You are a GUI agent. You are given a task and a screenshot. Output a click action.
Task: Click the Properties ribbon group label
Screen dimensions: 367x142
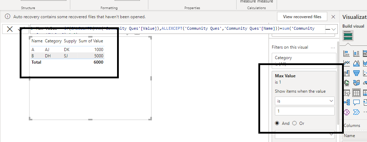(192, 8)
